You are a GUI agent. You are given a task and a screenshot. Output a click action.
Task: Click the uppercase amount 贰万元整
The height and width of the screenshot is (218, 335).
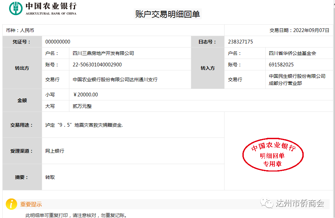click(82, 106)
